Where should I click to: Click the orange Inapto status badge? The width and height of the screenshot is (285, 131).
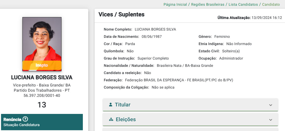tap(42, 65)
